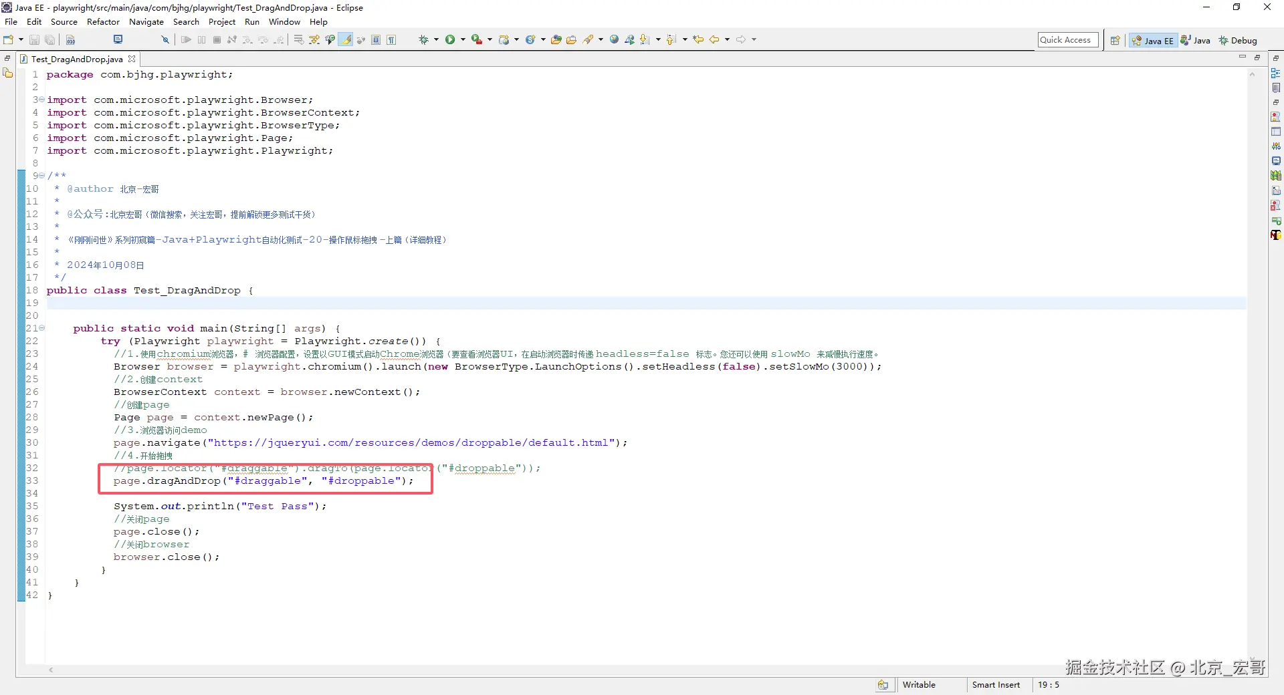
Task: Click the New file wizard icon
Action: pos(8,39)
